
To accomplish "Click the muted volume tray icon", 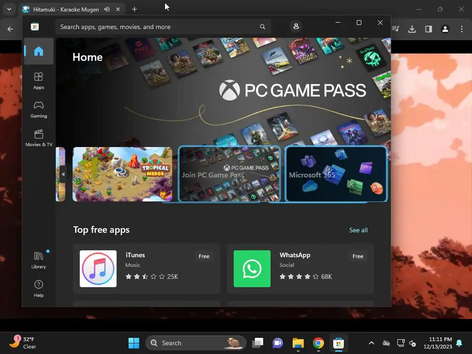I will pyautogui.click(x=413, y=343).
